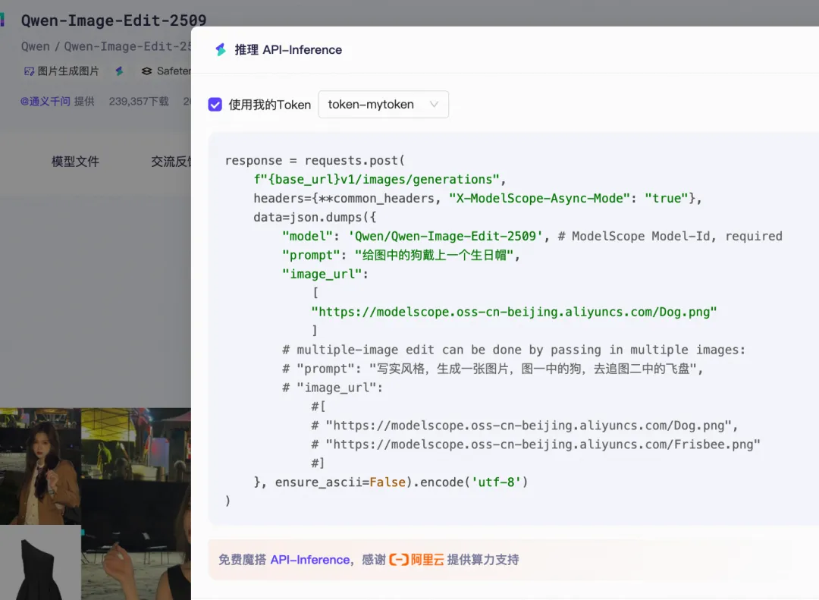This screenshot has height=600, width=819.
Task: Switch to the 交流反馈 tab
Action: pyautogui.click(x=171, y=162)
